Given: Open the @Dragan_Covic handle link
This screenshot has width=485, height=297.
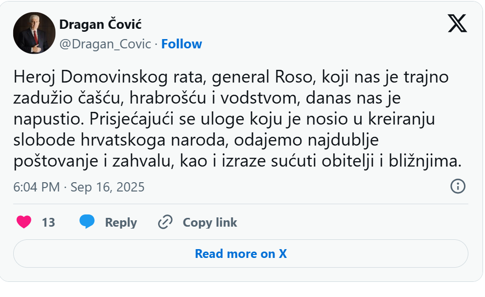Looking at the screenshot, I should pyautogui.click(x=105, y=44).
